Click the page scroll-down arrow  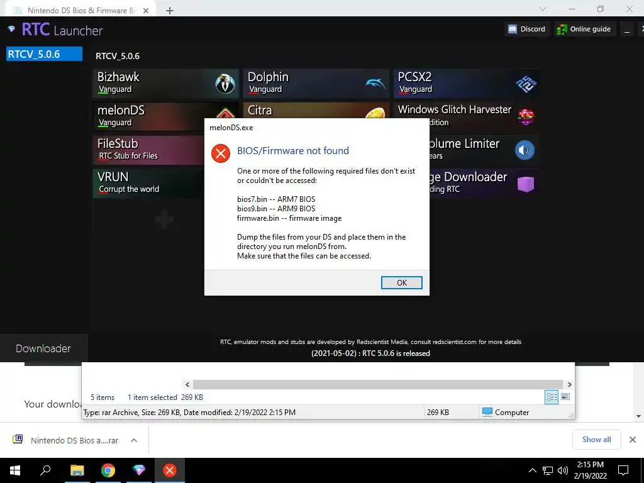tap(638, 416)
